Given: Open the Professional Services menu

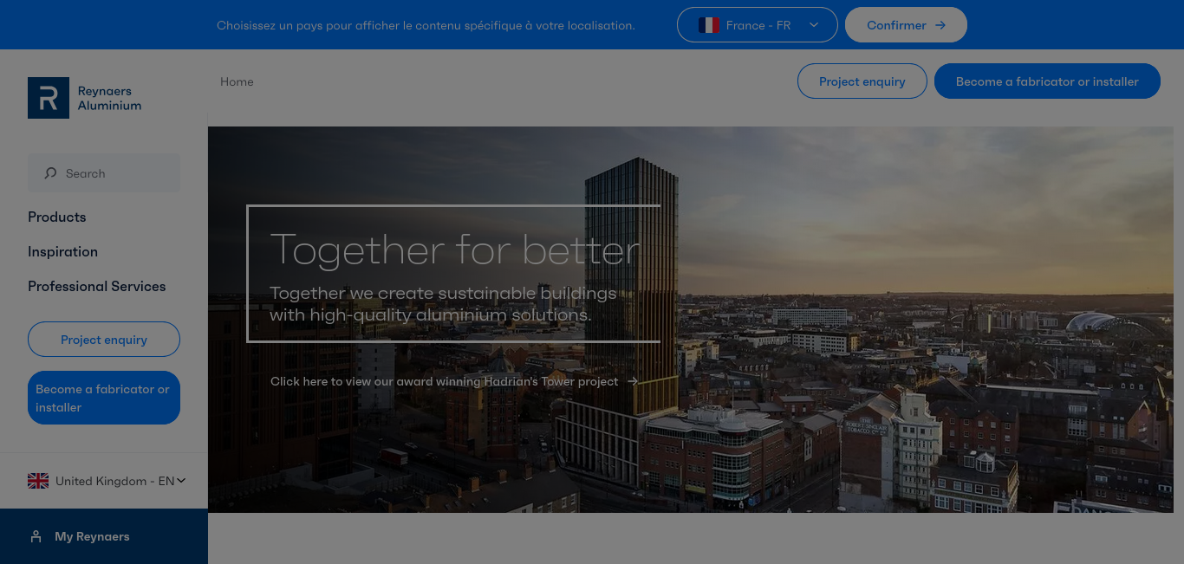Looking at the screenshot, I should click(96, 286).
